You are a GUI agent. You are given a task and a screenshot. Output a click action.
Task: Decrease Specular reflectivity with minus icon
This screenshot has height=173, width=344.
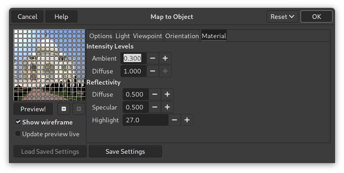point(155,107)
